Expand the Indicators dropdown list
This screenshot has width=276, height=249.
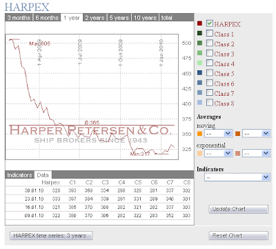click(x=237, y=177)
